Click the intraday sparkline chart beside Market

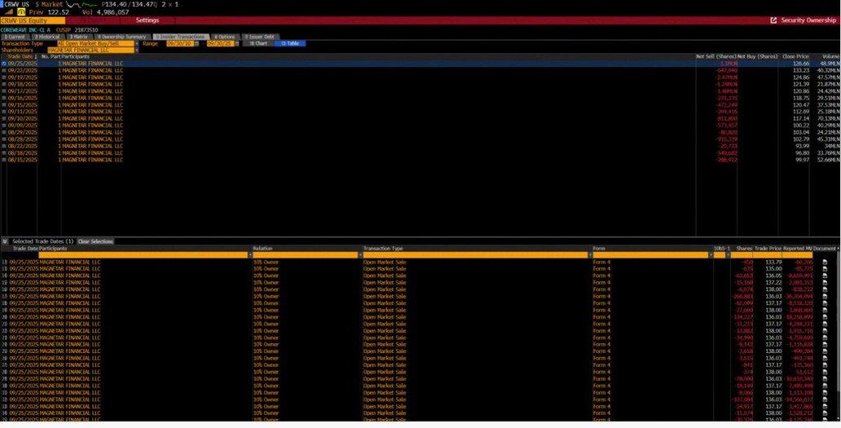[x=80, y=4]
